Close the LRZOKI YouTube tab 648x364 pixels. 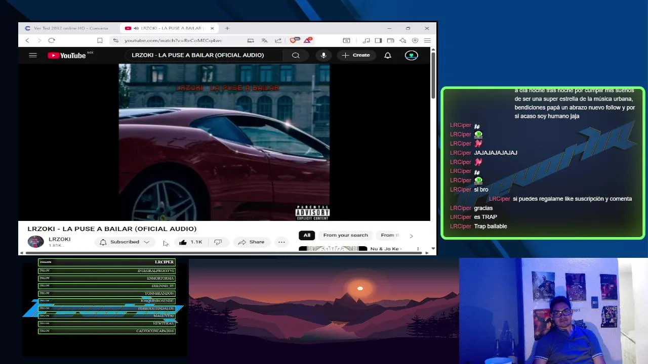tap(212, 28)
